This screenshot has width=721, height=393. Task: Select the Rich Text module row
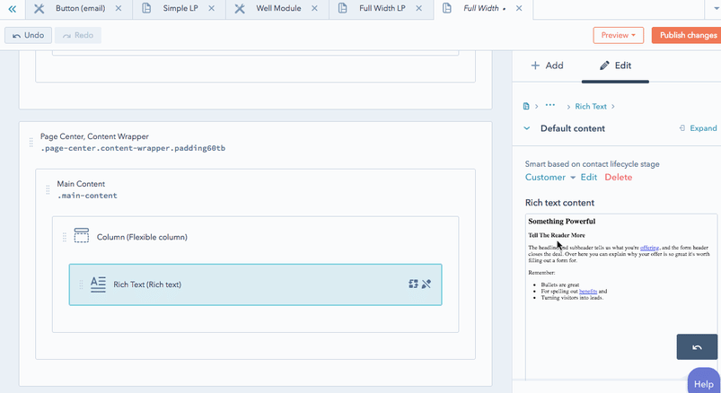point(255,284)
